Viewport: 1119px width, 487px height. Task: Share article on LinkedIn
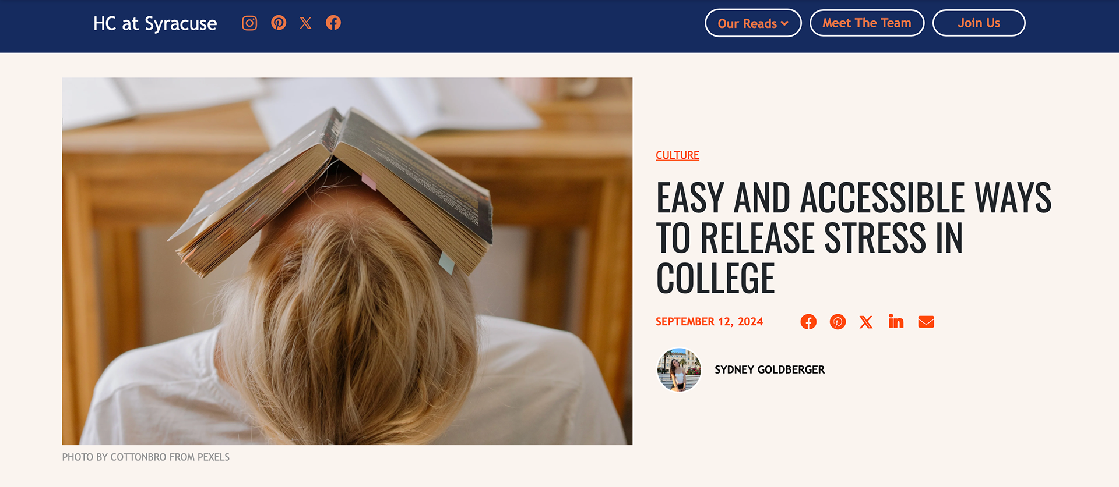(896, 321)
